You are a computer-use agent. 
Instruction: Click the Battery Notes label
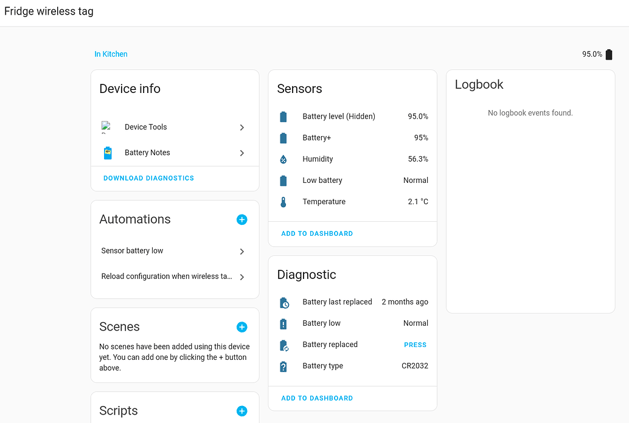click(x=147, y=153)
